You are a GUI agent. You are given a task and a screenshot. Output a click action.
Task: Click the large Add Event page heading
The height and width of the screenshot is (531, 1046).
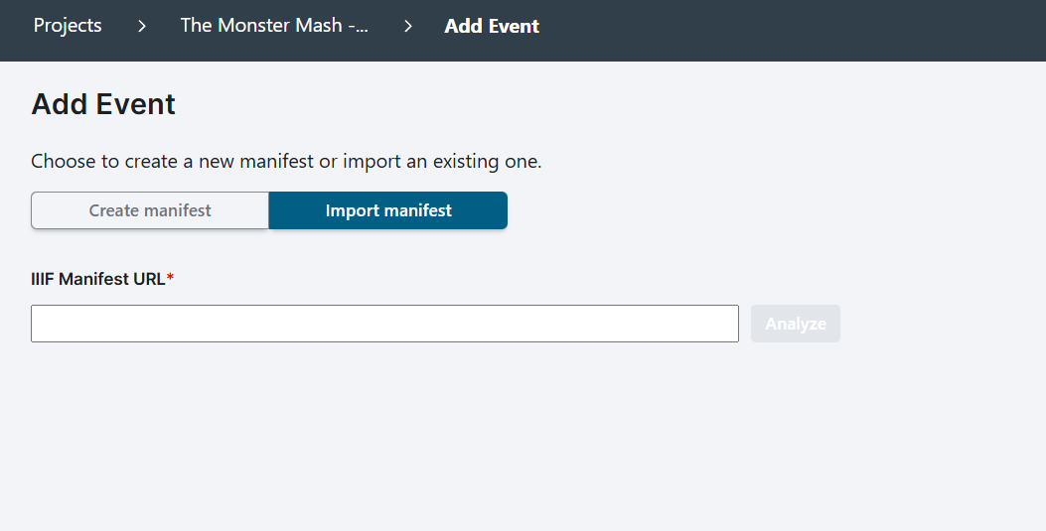click(x=103, y=104)
